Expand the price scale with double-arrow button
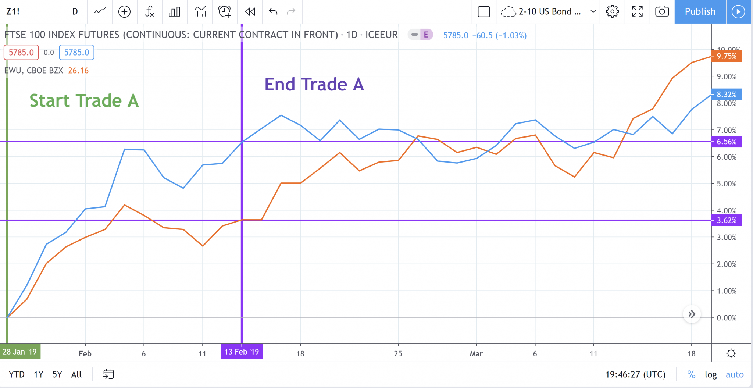The image size is (753, 388). pos(692,314)
